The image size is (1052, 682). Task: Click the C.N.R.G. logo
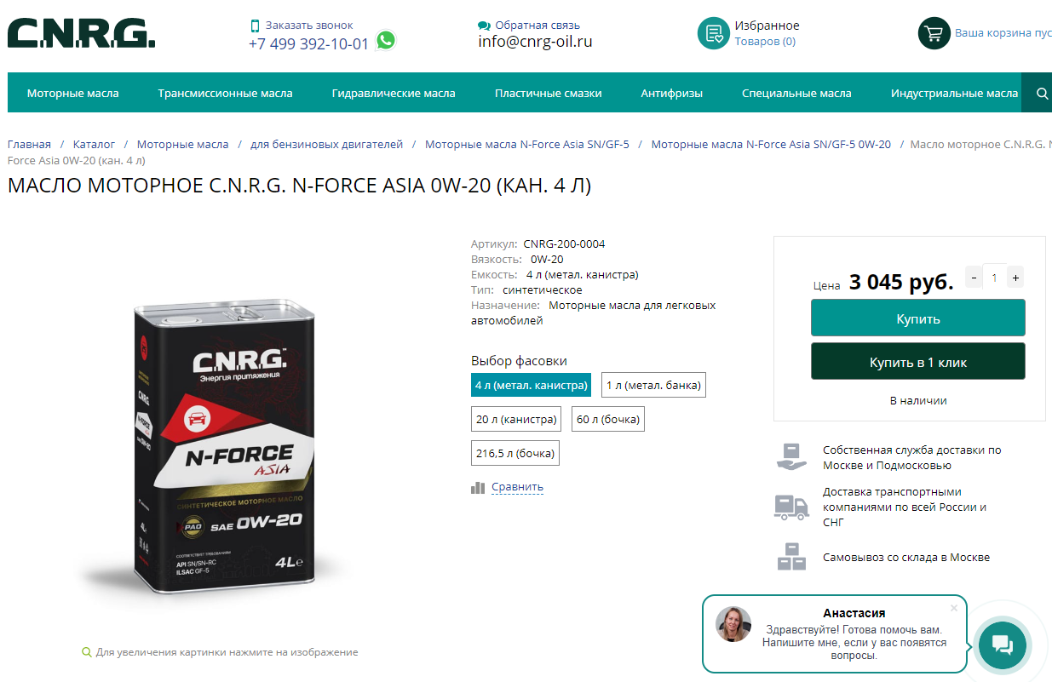(x=82, y=33)
